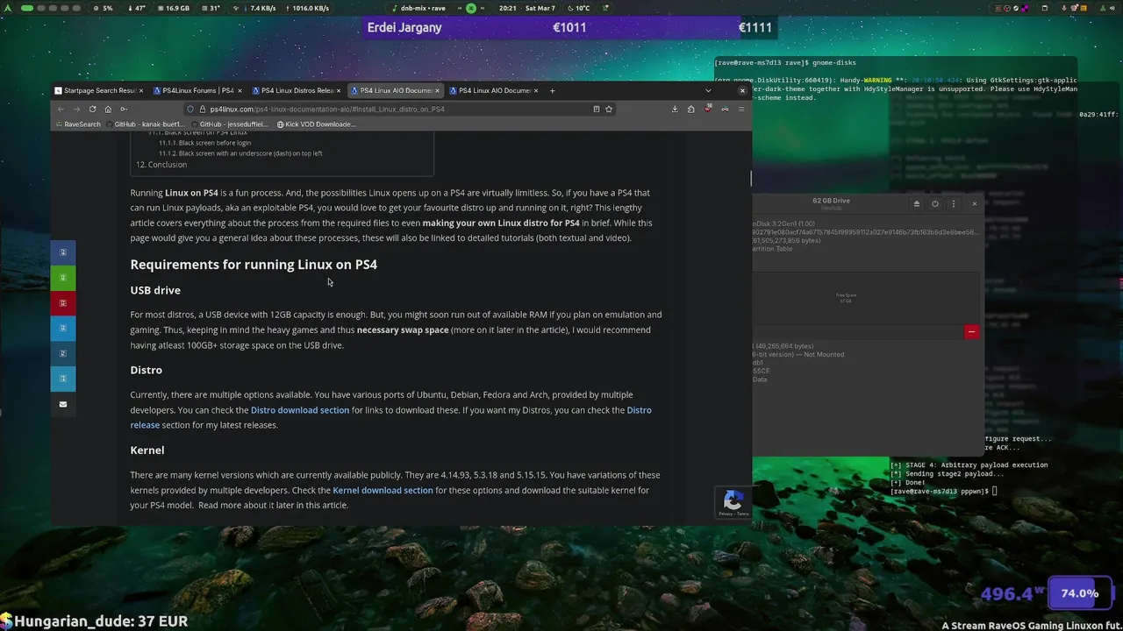Click the red ad-blocker extension icon
Viewport: 1123px width, 631px height.
point(708,109)
